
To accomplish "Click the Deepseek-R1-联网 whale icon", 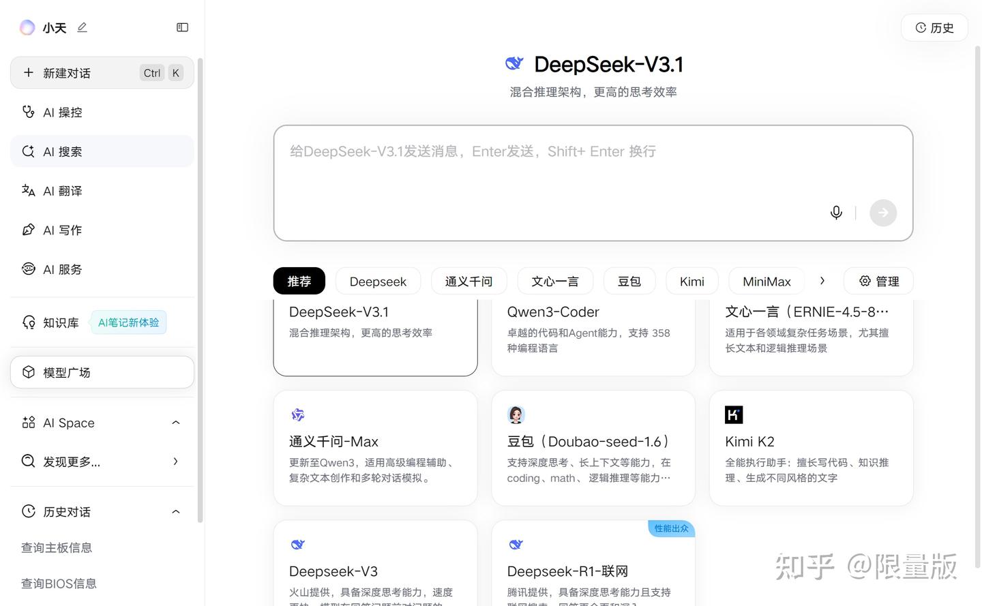I will tap(516, 544).
